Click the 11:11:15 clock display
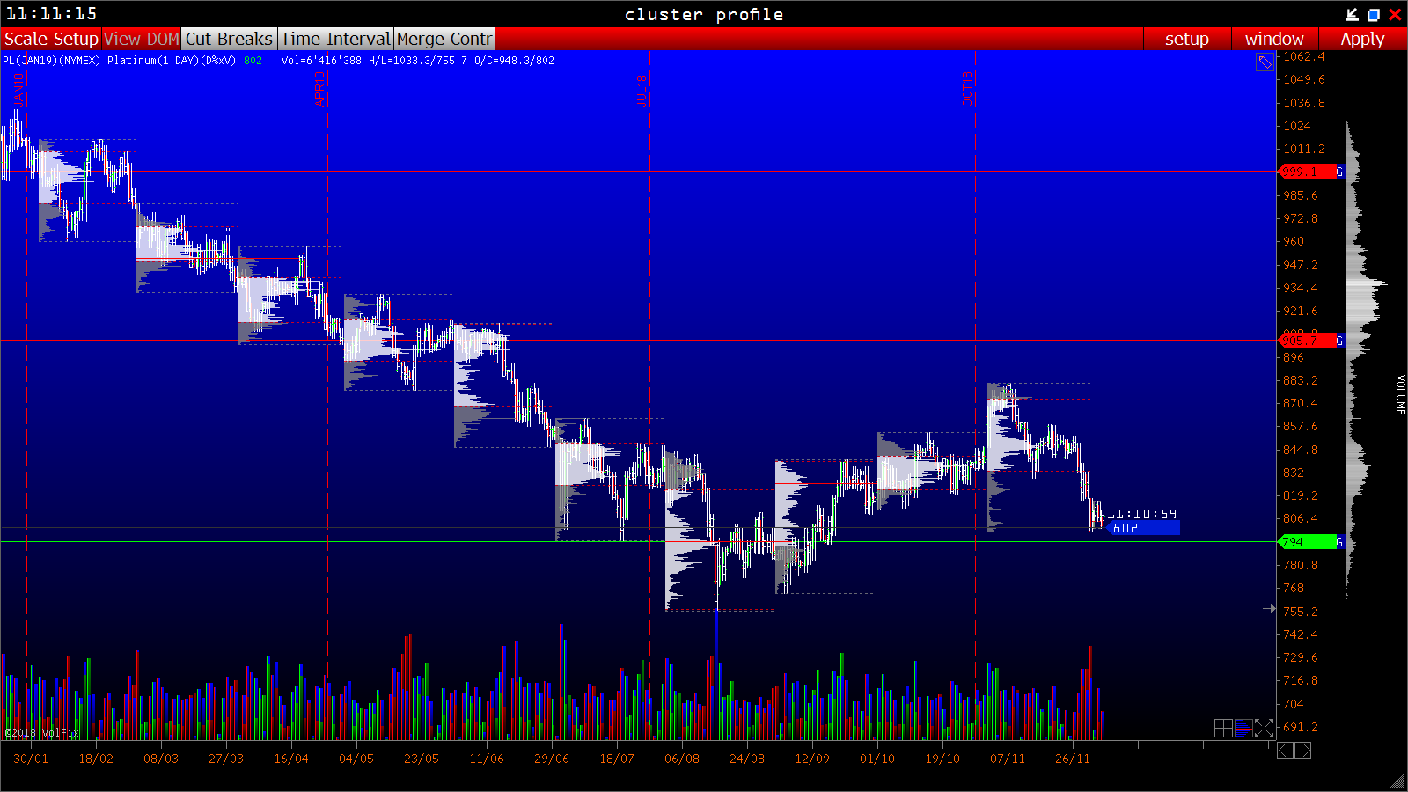1408x792 pixels. (52, 13)
